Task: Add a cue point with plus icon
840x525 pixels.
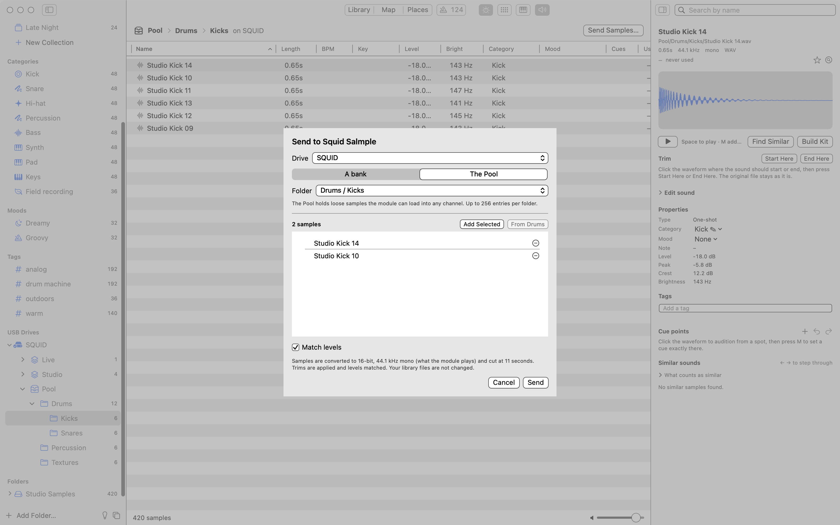Action: (805, 331)
